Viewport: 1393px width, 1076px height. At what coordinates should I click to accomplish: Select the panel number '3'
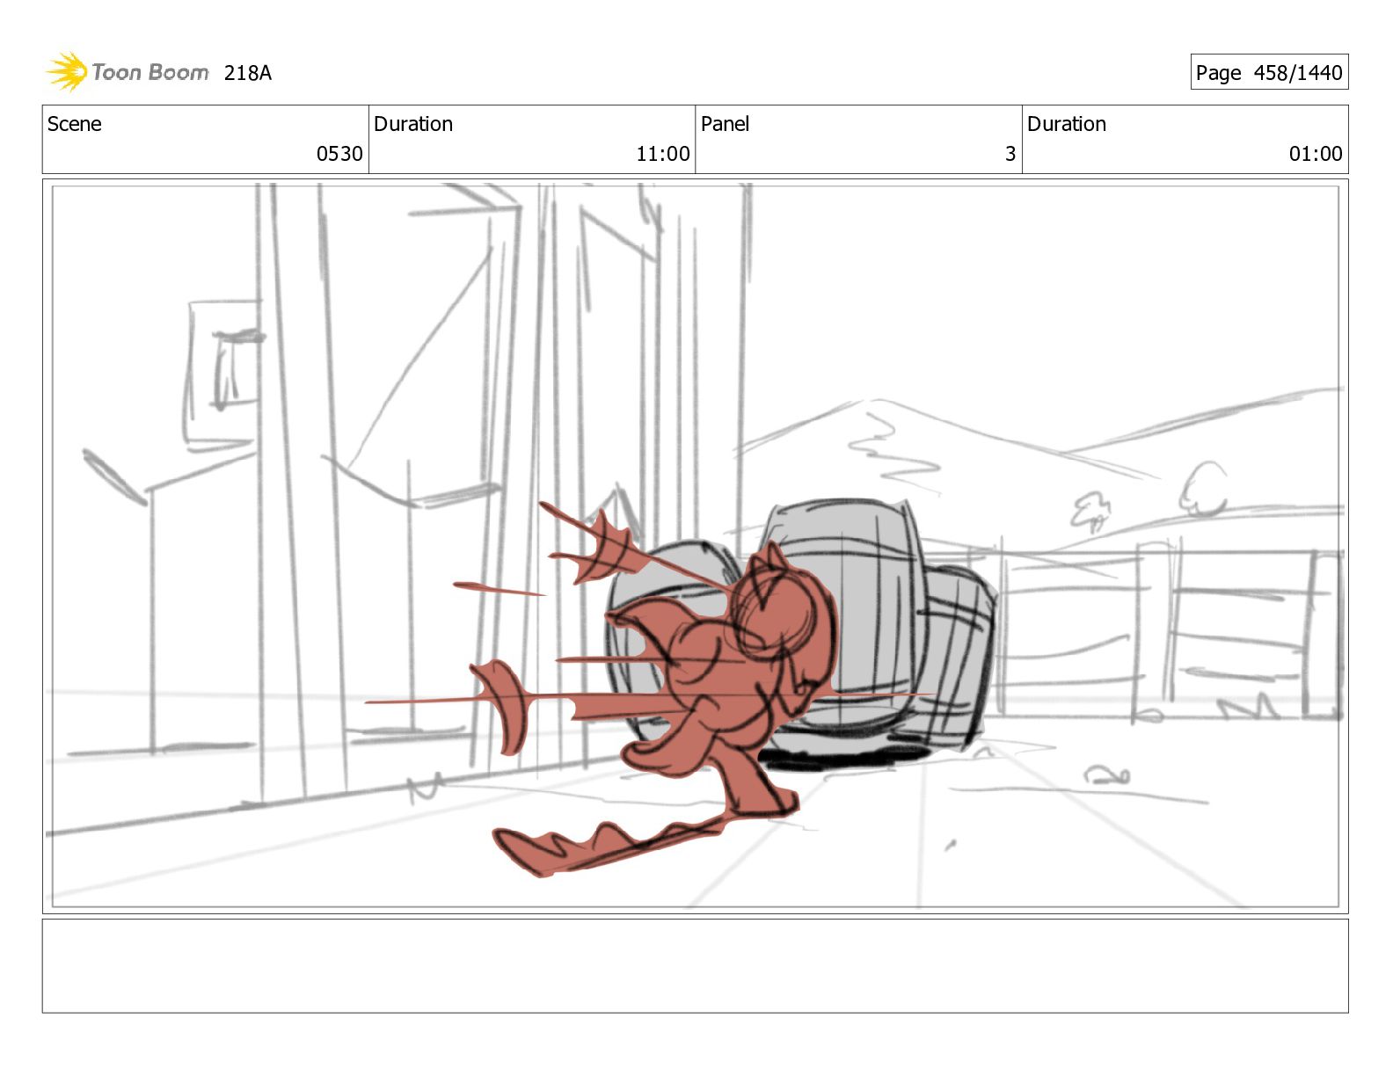[1010, 154]
